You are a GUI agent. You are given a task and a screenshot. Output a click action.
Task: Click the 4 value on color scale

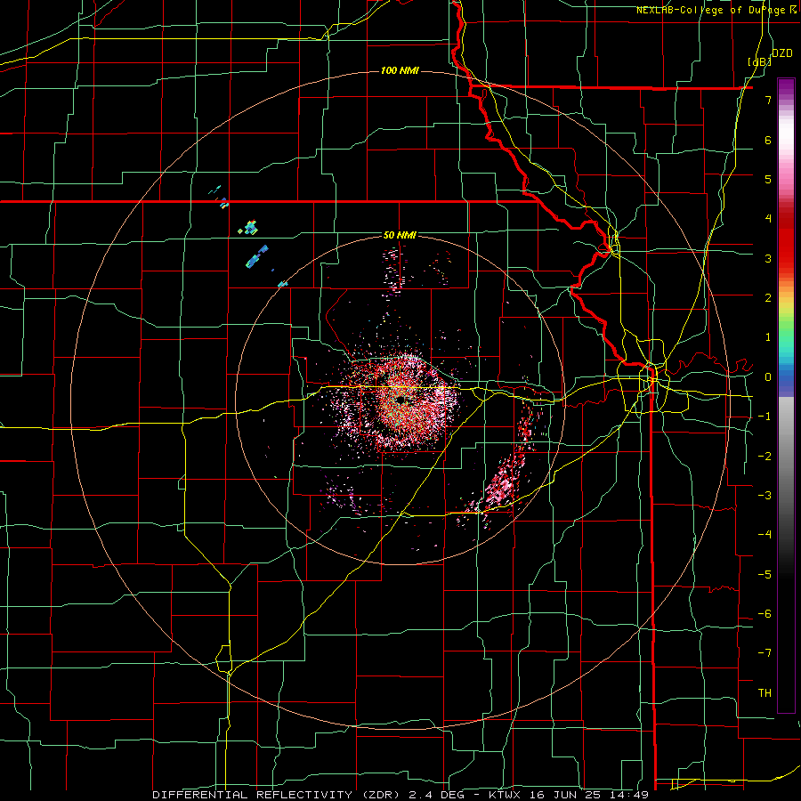click(768, 219)
